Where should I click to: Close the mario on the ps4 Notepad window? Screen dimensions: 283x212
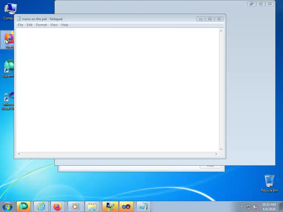pyautogui.click(x=219, y=19)
